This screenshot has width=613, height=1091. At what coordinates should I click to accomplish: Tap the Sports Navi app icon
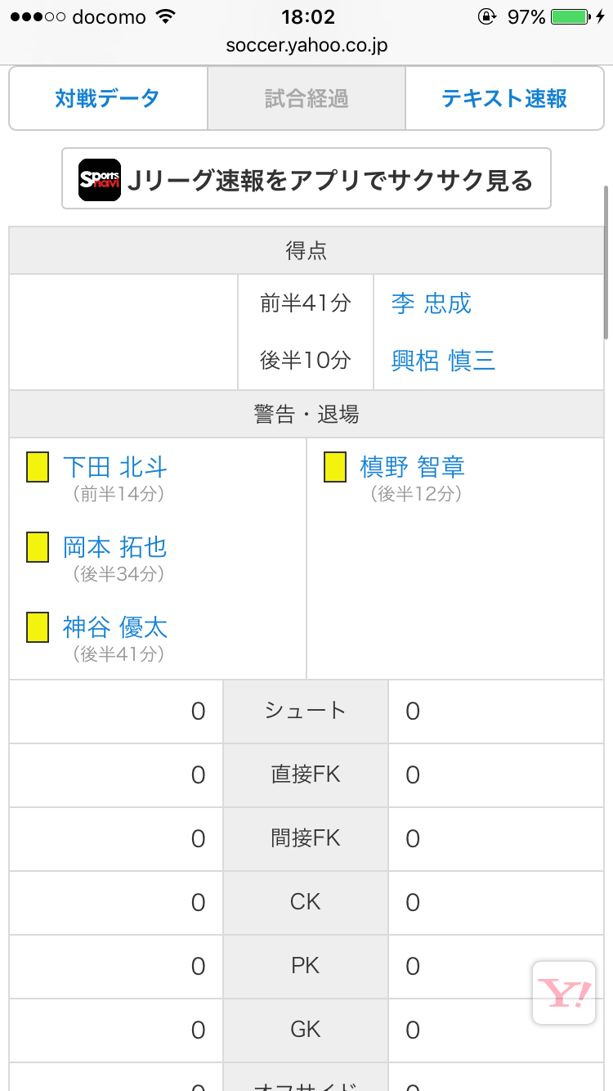click(x=100, y=179)
